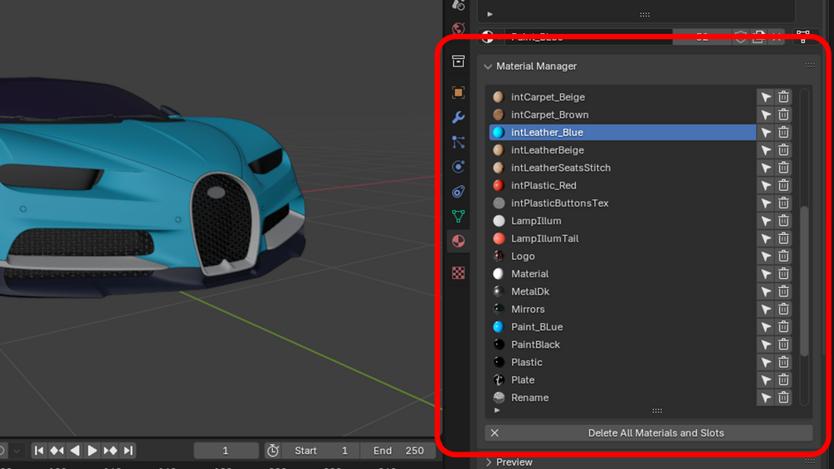Delete the intLeather_Blue material
Image resolution: width=834 pixels, height=469 pixels.
tap(783, 133)
